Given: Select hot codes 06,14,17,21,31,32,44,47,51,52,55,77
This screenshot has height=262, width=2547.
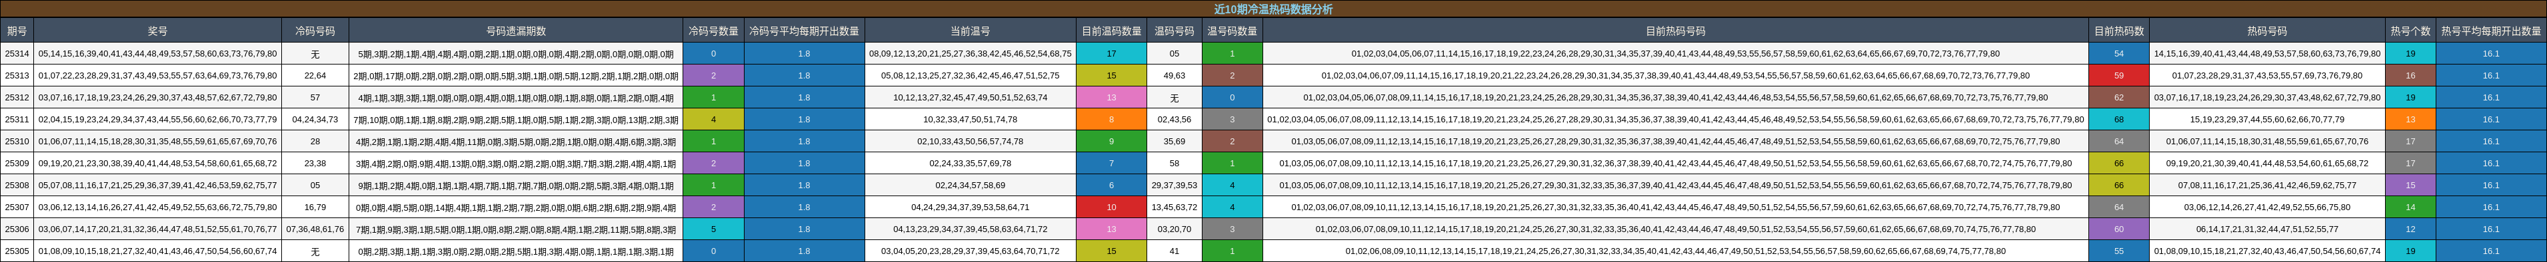Looking at the screenshot, I should (2267, 229).
